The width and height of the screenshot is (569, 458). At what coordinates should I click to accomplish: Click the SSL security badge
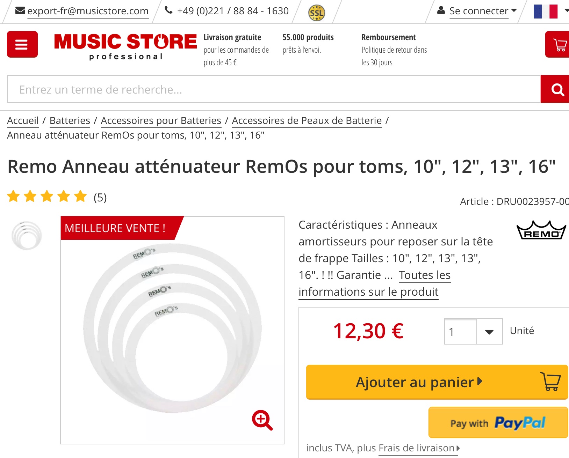pos(316,13)
